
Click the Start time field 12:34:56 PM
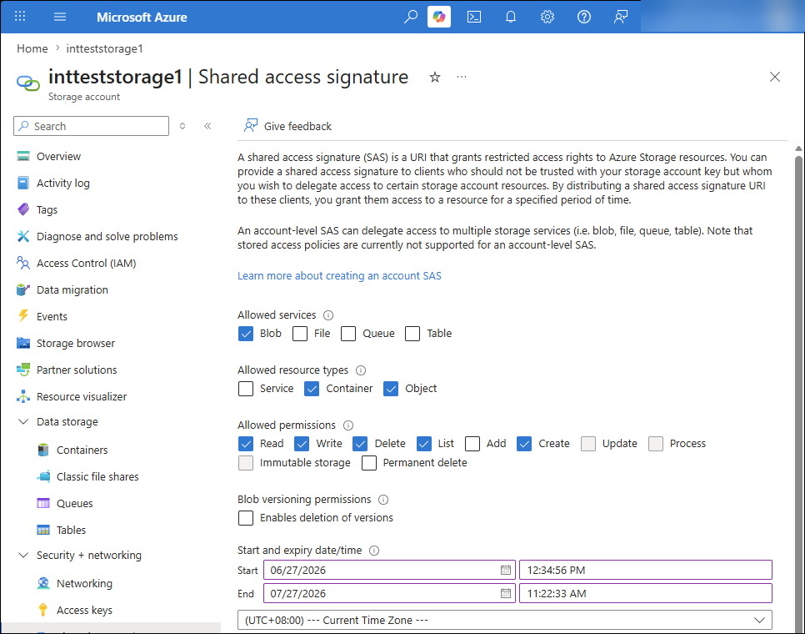tap(645, 570)
